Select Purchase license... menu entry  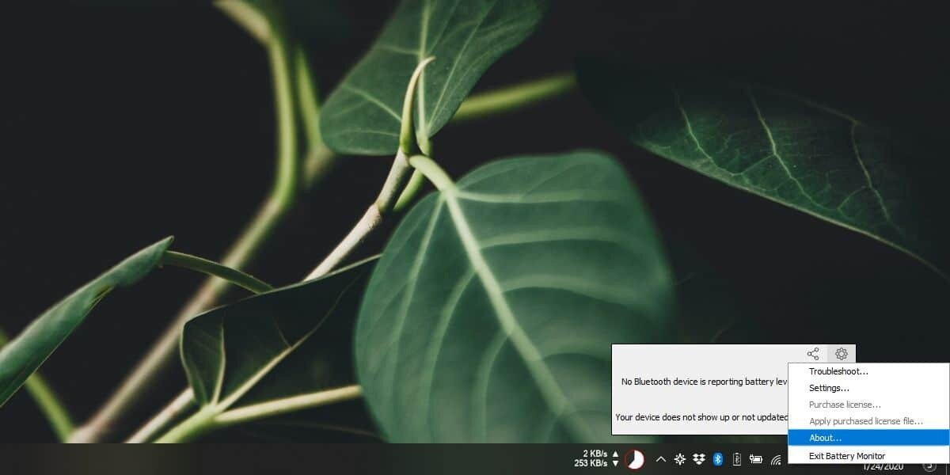pos(868,405)
